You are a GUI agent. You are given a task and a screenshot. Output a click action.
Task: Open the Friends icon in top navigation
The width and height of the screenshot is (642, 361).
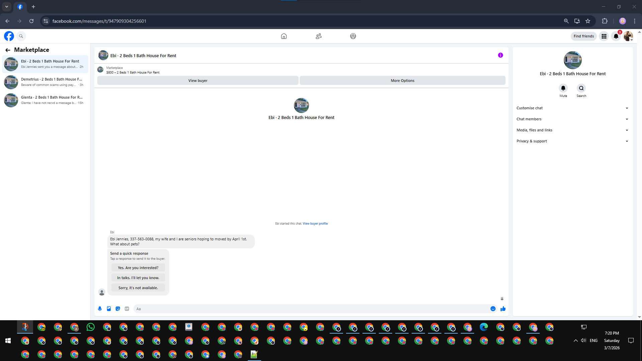coord(319,36)
